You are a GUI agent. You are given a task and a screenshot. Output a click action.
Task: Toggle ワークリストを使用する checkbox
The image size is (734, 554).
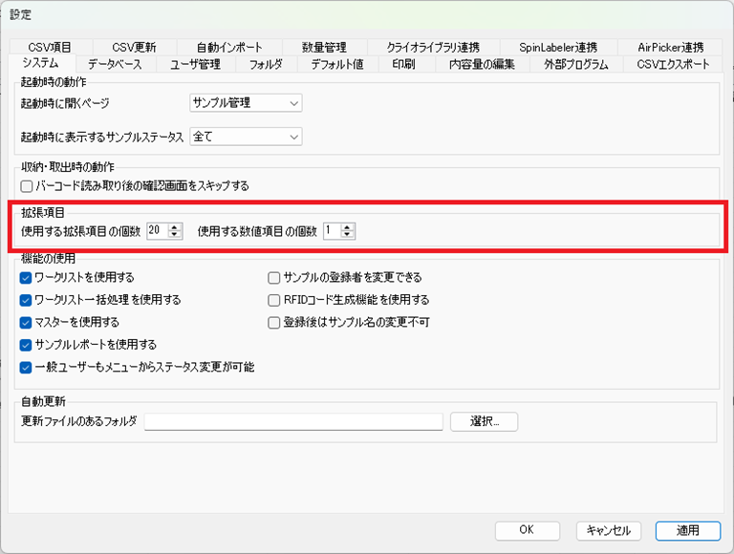click(26, 278)
